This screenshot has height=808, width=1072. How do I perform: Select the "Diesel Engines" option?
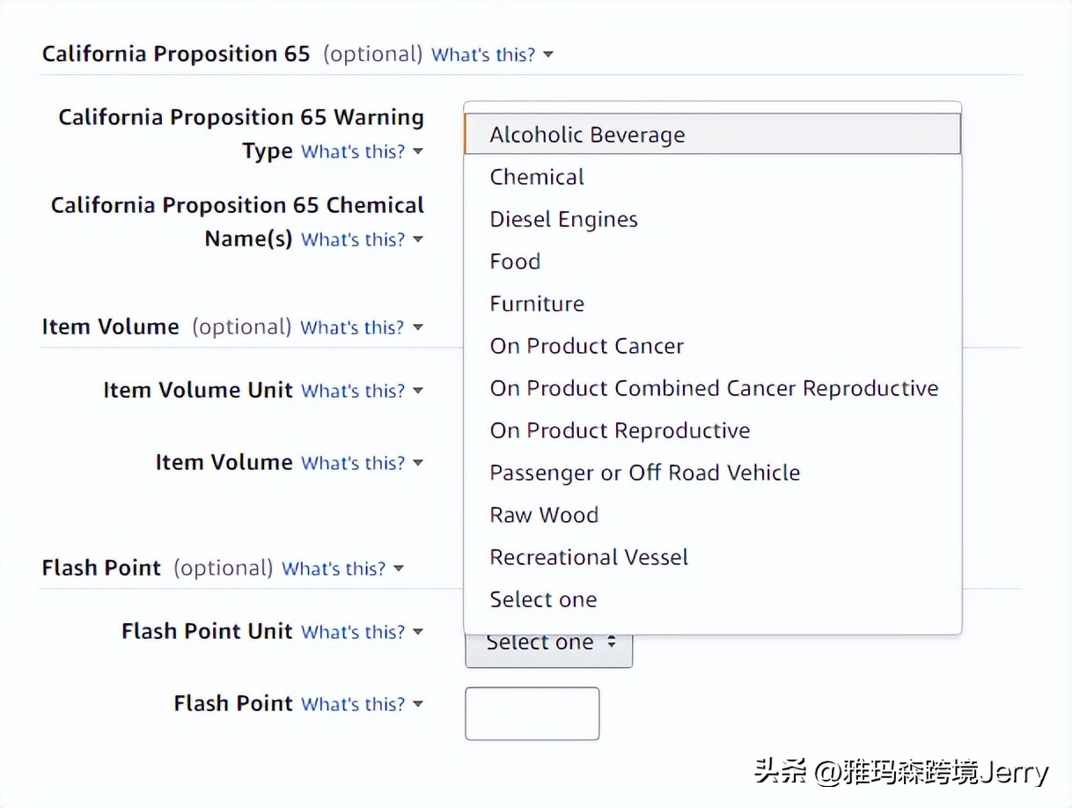[563, 219]
